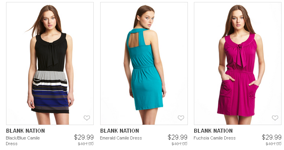
Task: Click $29.99 price of Black/Blue Camile Dress
Action: tap(84, 138)
